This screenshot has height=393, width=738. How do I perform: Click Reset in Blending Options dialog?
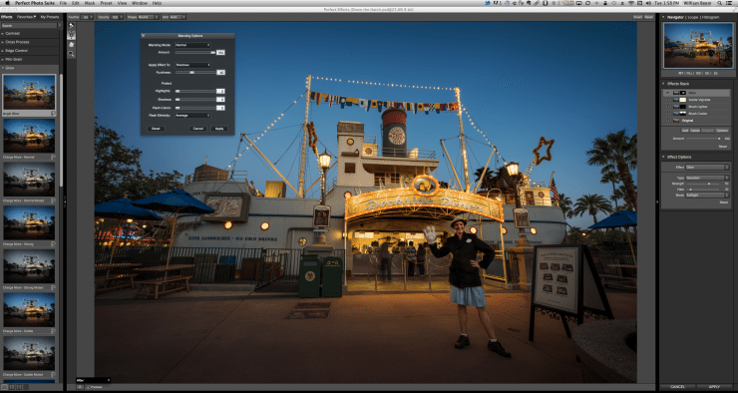(x=156, y=129)
